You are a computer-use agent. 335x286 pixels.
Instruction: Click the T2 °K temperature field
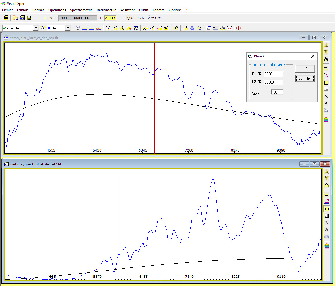[273, 83]
